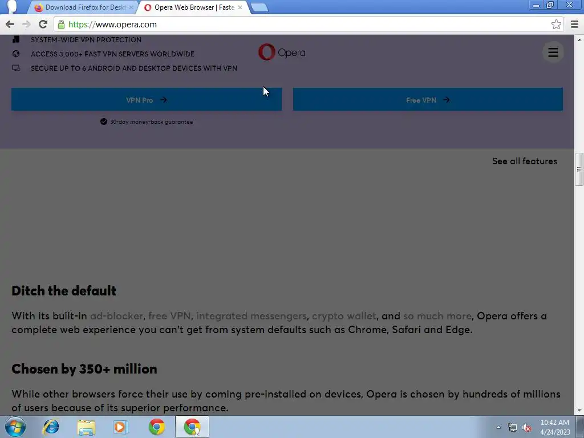The height and width of the screenshot is (438, 584).
Task: Click the scrollbar down arrow
Action: [579, 411]
